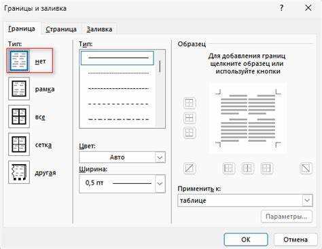Toggle right border button under preview
This screenshot has height=249, width=322.
pos(266,168)
